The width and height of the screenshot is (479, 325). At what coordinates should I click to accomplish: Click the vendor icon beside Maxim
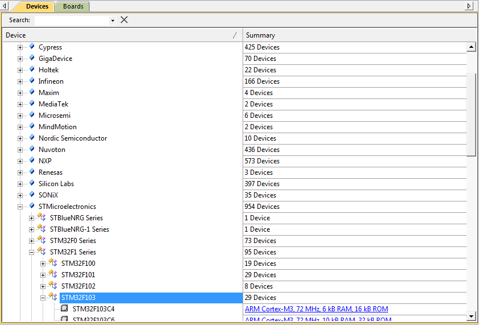[32, 92]
